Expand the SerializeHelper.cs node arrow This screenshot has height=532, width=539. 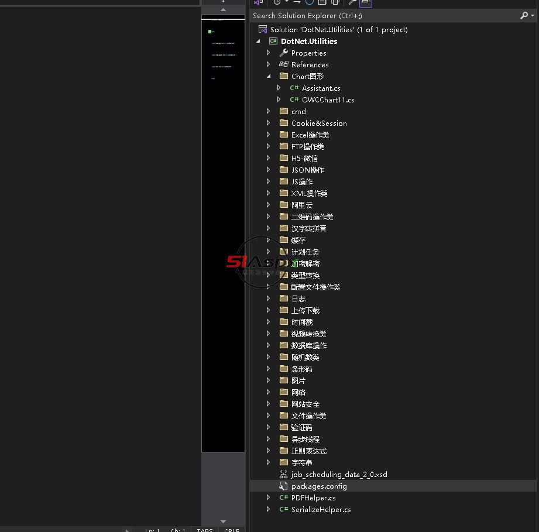(269, 509)
